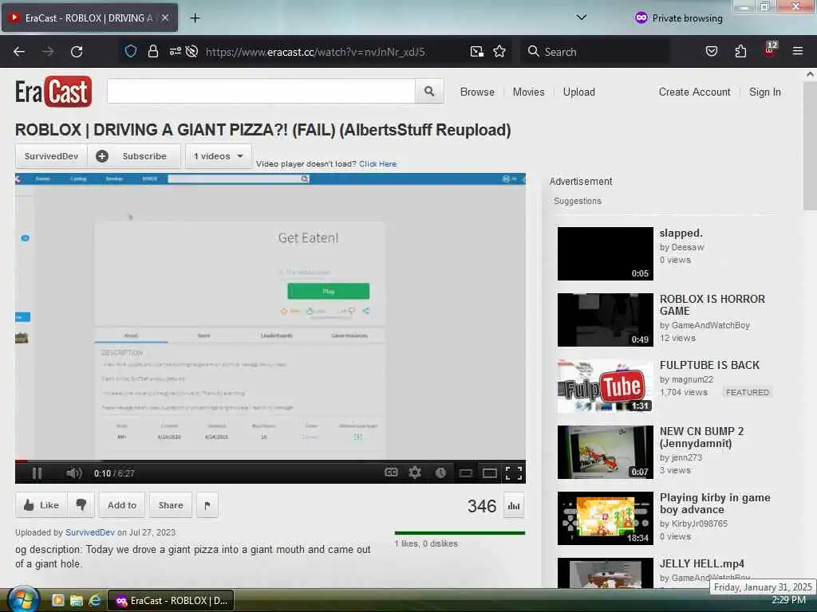Viewport: 817px width, 612px height.
Task: Click the 'Click Here' player link
Action: click(x=377, y=164)
